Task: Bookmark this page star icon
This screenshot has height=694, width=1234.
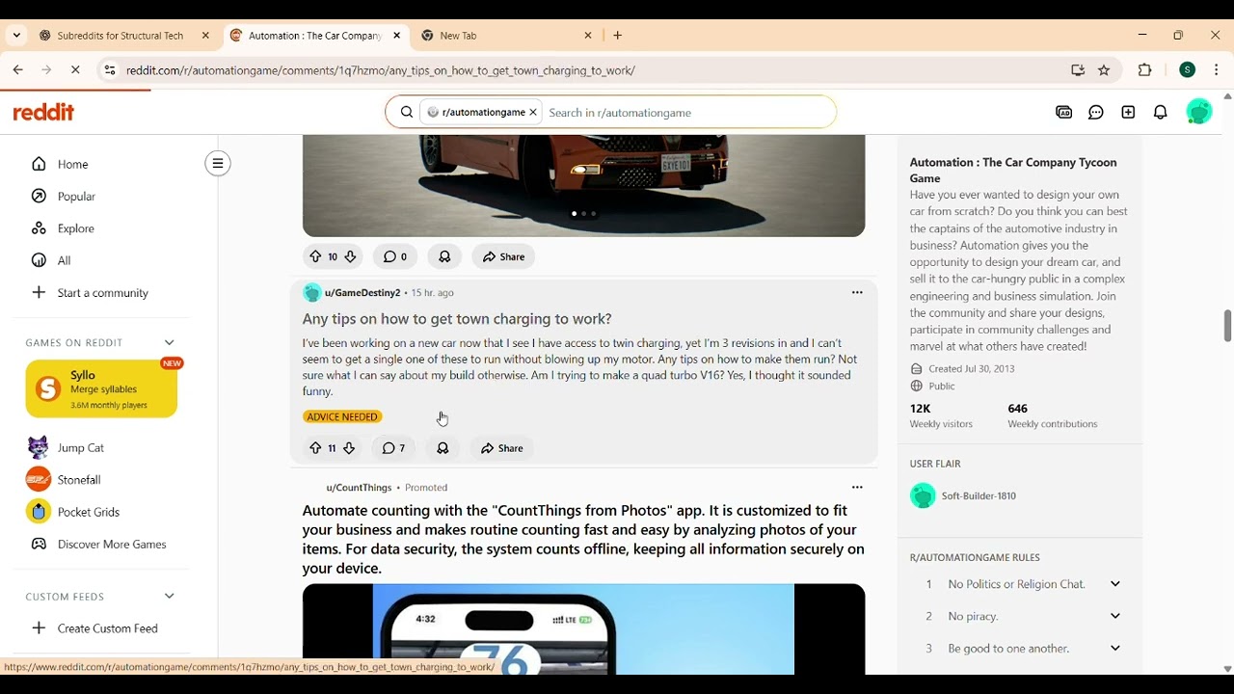Action: coord(1105,70)
